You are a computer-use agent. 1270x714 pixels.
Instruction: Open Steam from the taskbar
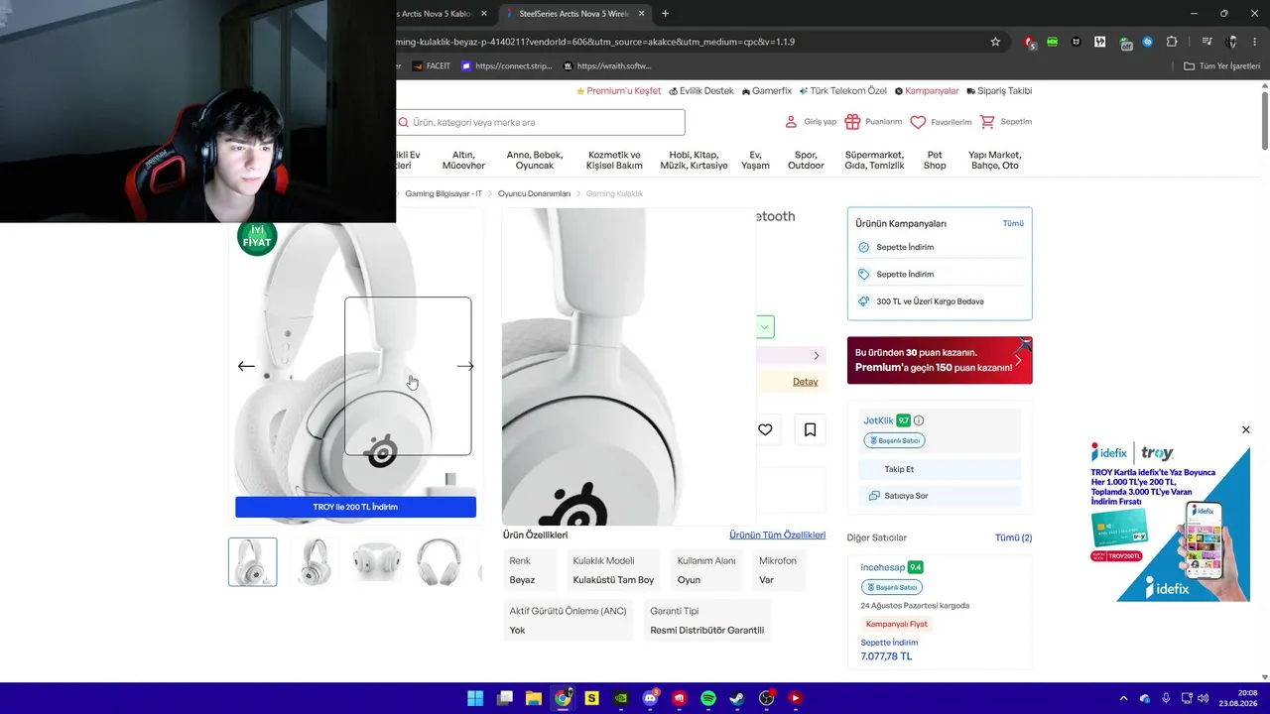point(737,698)
